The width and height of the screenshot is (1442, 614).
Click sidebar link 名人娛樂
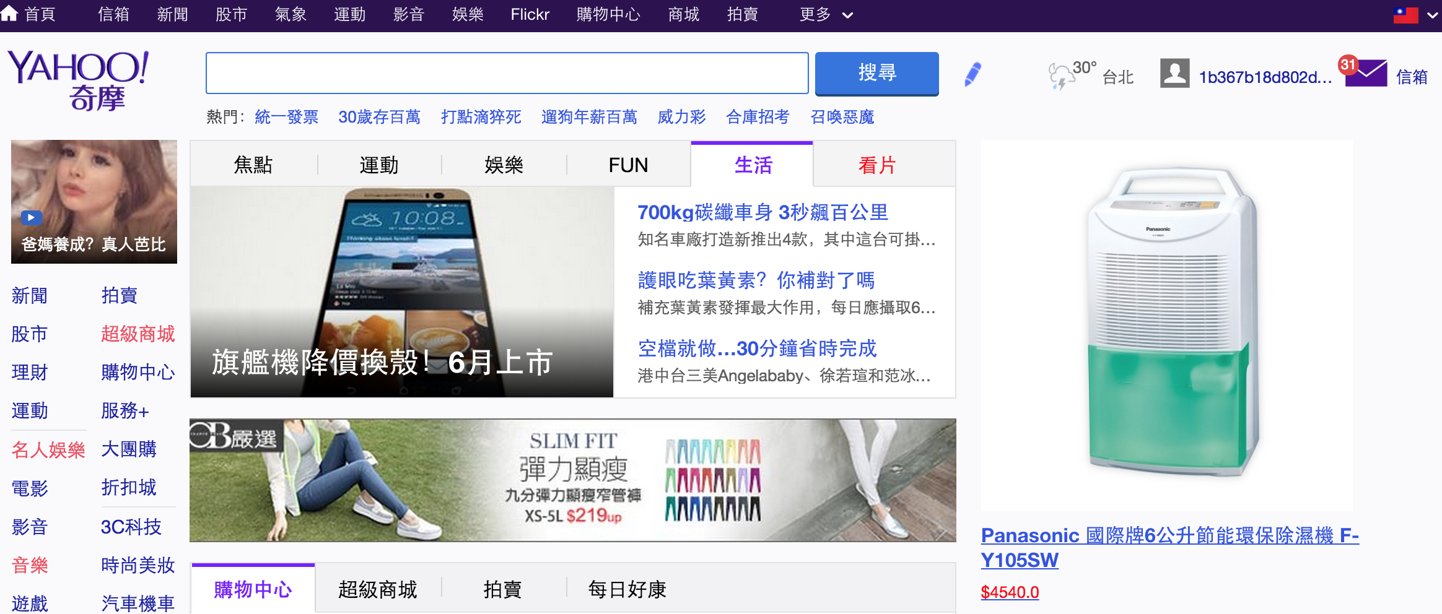(48, 449)
